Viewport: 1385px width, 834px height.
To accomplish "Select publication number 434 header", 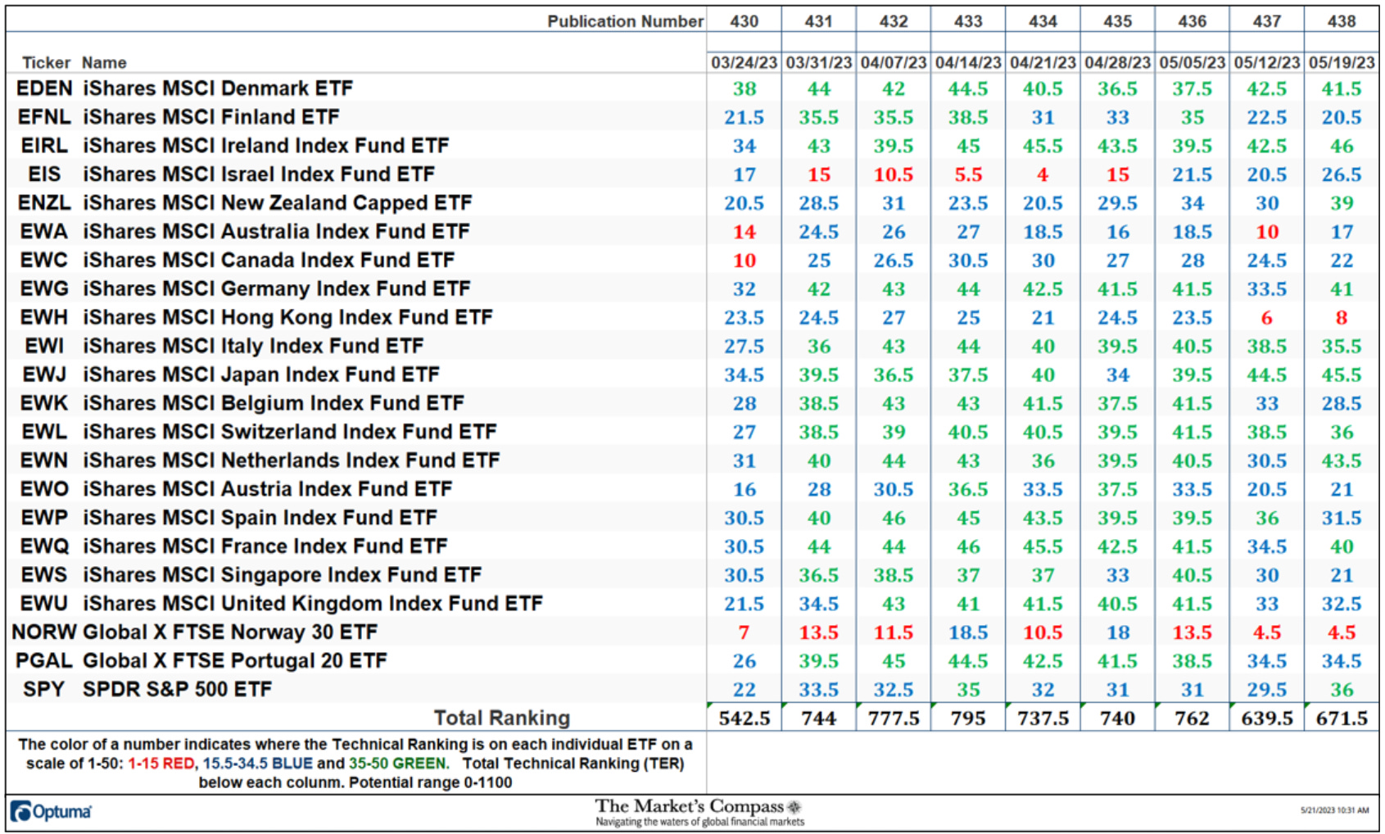I will point(1043,21).
